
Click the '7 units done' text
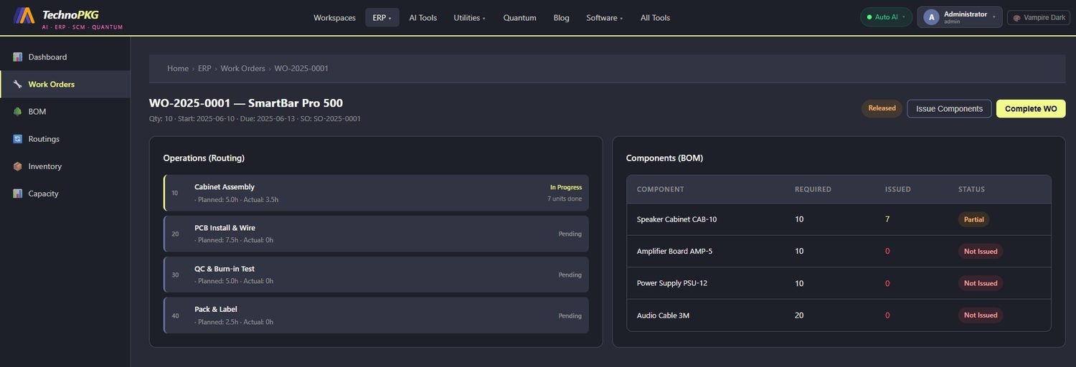[565, 199]
